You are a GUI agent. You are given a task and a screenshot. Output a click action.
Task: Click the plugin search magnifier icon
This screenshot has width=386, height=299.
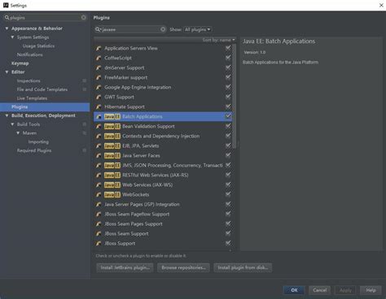click(x=98, y=29)
